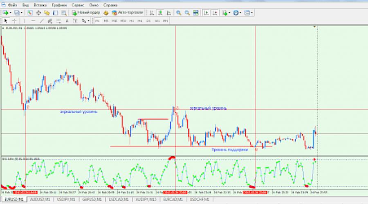Expand the Indicators dropdown arrow

(x=229, y=13)
